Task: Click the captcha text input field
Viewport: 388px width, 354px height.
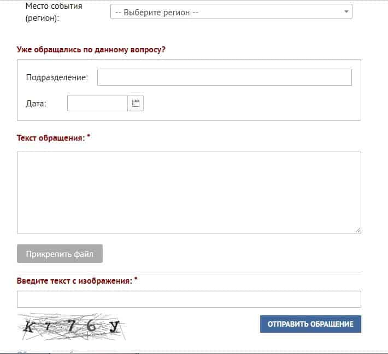Action: coord(189,299)
